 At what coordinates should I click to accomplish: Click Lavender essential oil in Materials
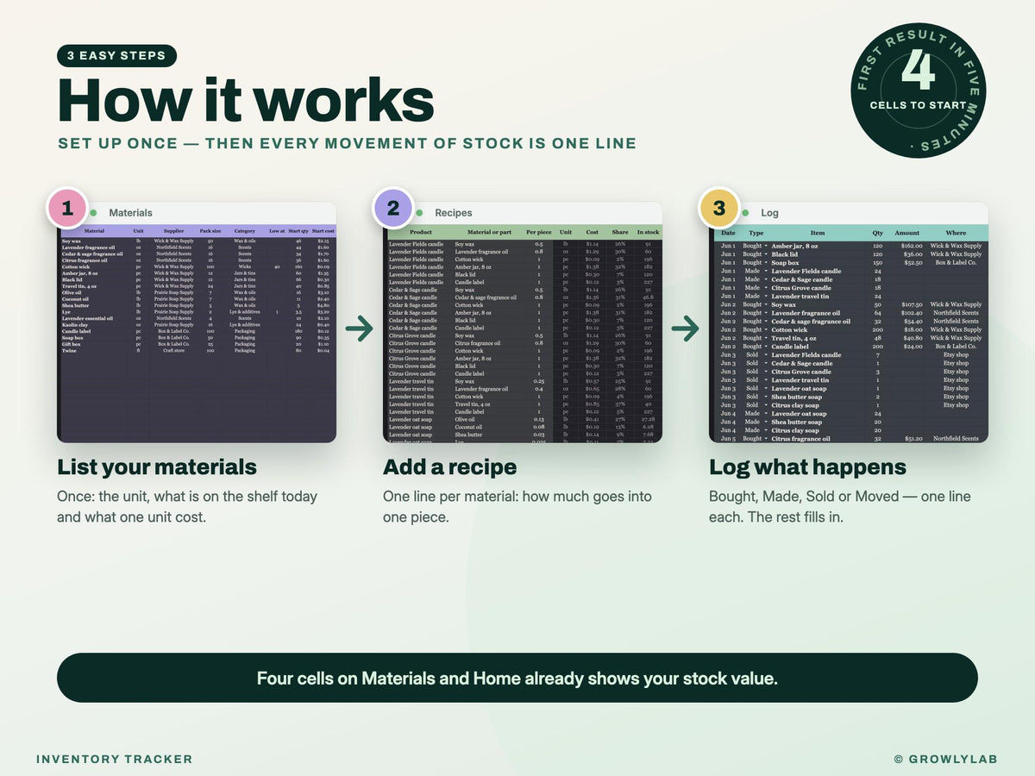(87, 317)
